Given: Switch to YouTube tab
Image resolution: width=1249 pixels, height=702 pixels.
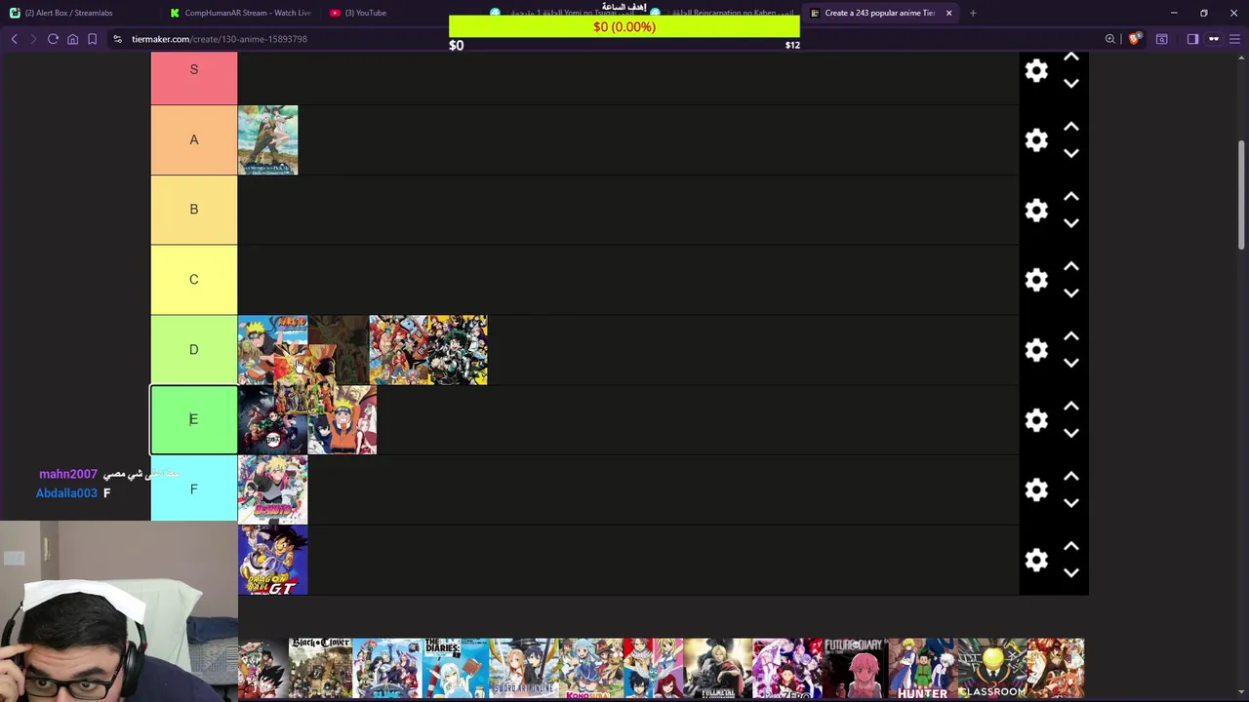Looking at the screenshot, I should coord(366,13).
